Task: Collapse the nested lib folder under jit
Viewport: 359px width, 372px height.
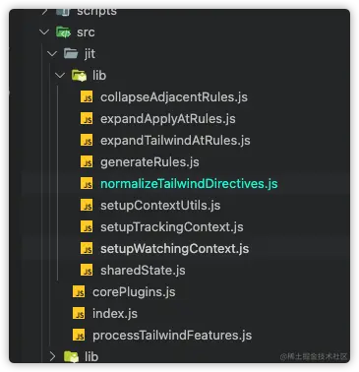Action: pos(60,76)
